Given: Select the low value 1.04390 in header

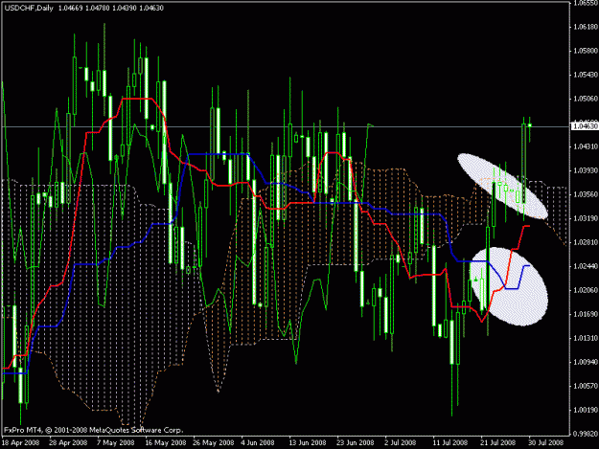Looking at the screenshot, I should [125, 8].
